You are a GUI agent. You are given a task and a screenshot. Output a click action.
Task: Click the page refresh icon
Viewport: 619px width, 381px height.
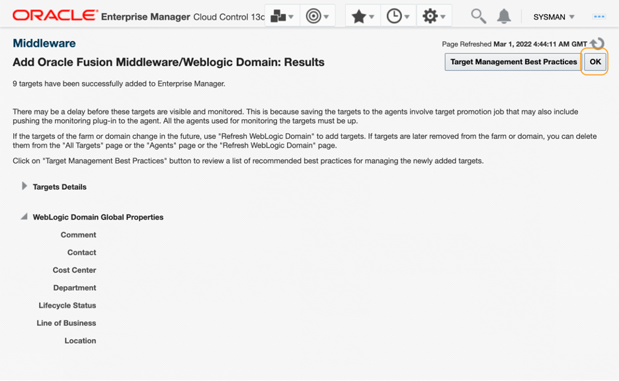click(597, 43)
